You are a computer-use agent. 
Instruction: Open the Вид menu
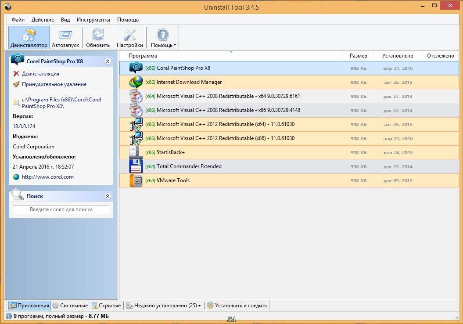coord(65,20)
